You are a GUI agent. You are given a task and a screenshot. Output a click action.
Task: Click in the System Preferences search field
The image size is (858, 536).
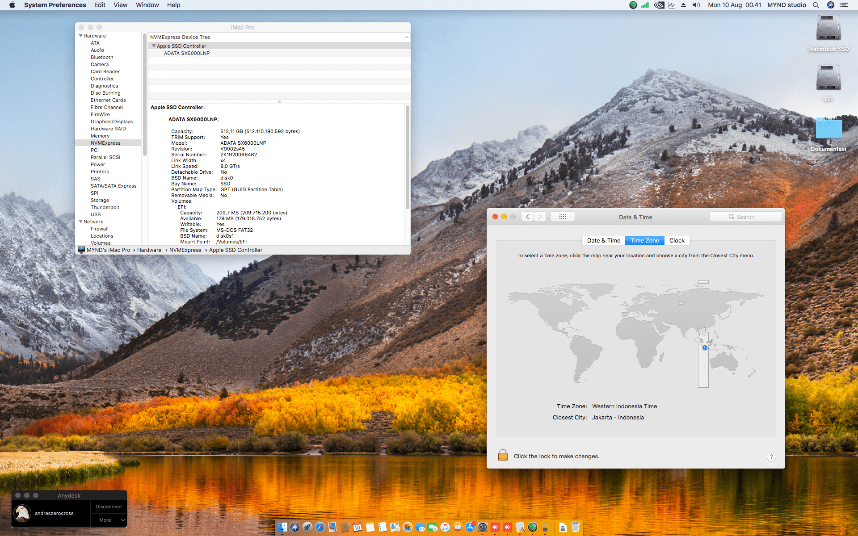pos(745,217)
